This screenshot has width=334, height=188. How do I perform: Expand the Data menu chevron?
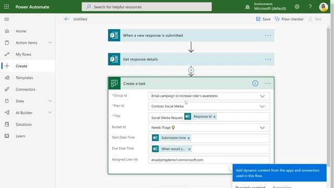pyautogui.click(x=50, y=101)
